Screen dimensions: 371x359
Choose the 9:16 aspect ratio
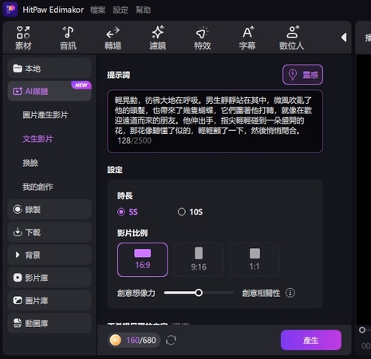[199, 259]
